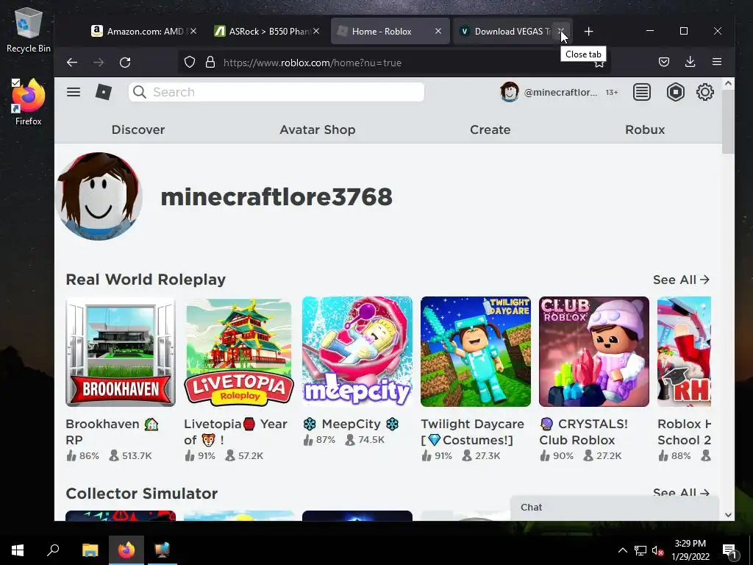Switch to the ASRock B550 tab
This screenshot has height=565, width=753.
point(266,31)
